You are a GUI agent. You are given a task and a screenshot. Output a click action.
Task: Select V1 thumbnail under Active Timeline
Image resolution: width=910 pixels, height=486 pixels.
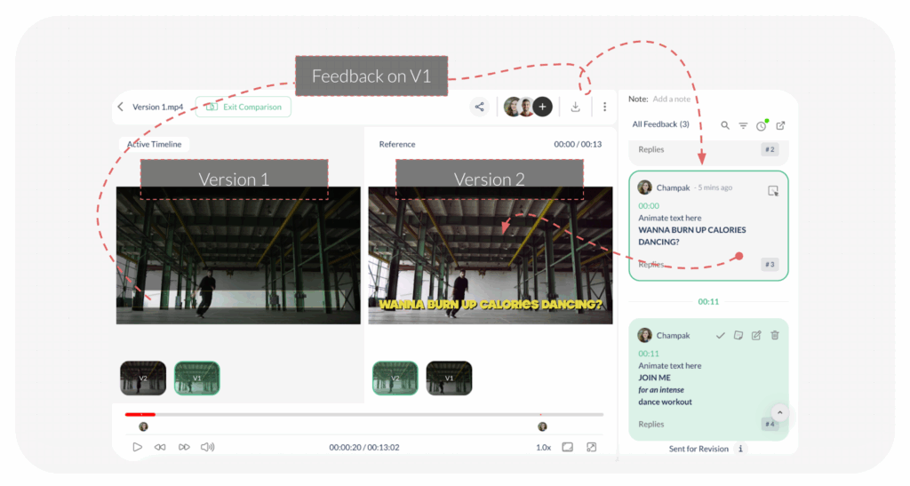click(197, 378)
